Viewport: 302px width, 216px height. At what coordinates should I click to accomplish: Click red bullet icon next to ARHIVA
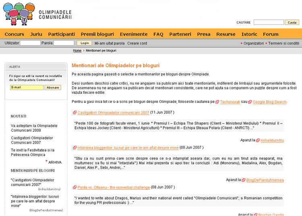(46, 160)
